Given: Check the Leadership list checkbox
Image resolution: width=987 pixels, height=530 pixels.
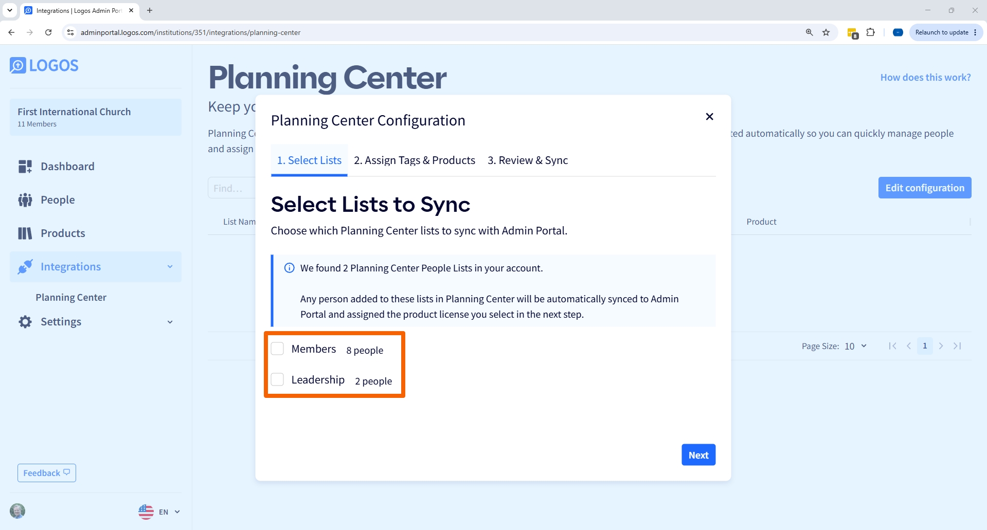Looking at the screenshot, I should click(277, 379).
